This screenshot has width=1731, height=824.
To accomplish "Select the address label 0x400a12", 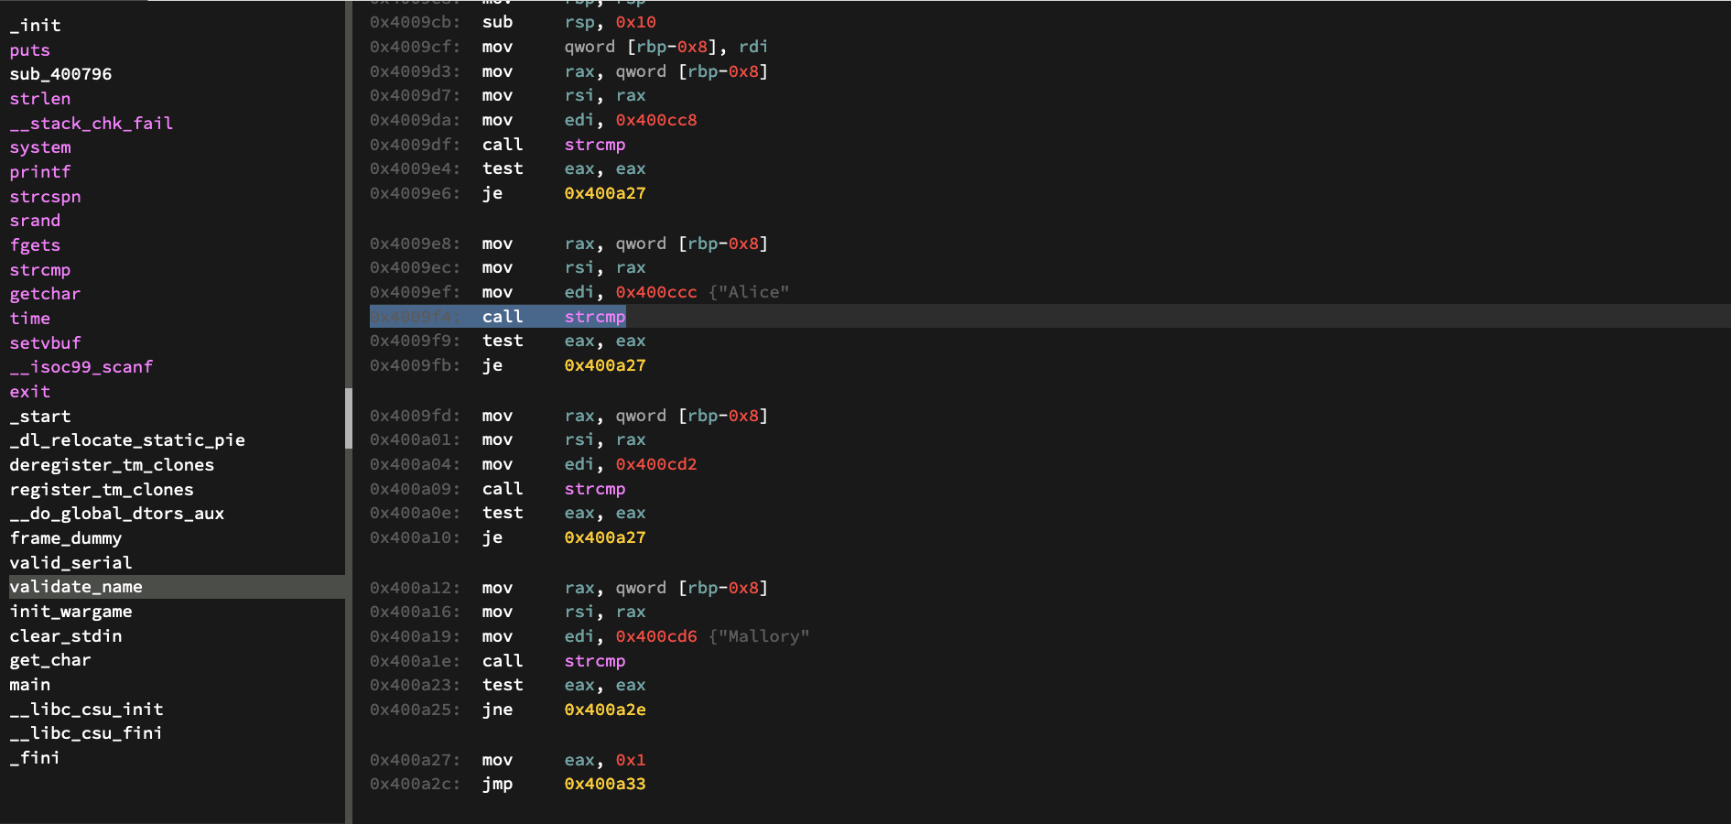I will (416, 588).
